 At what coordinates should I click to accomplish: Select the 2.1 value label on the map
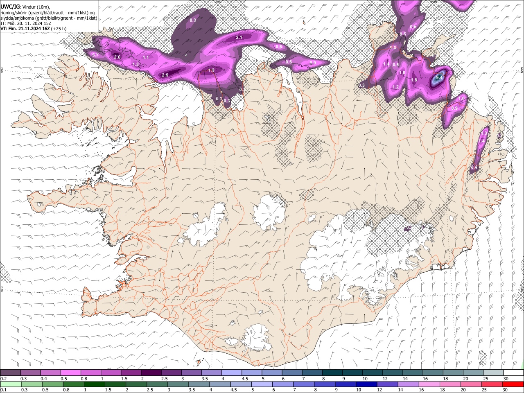(x=239, y=37)
